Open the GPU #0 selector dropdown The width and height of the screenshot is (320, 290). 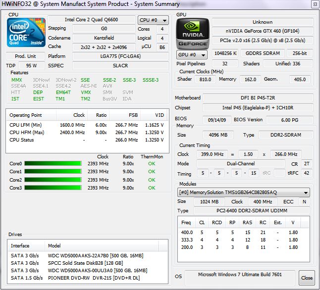click(x=192, y=54)
